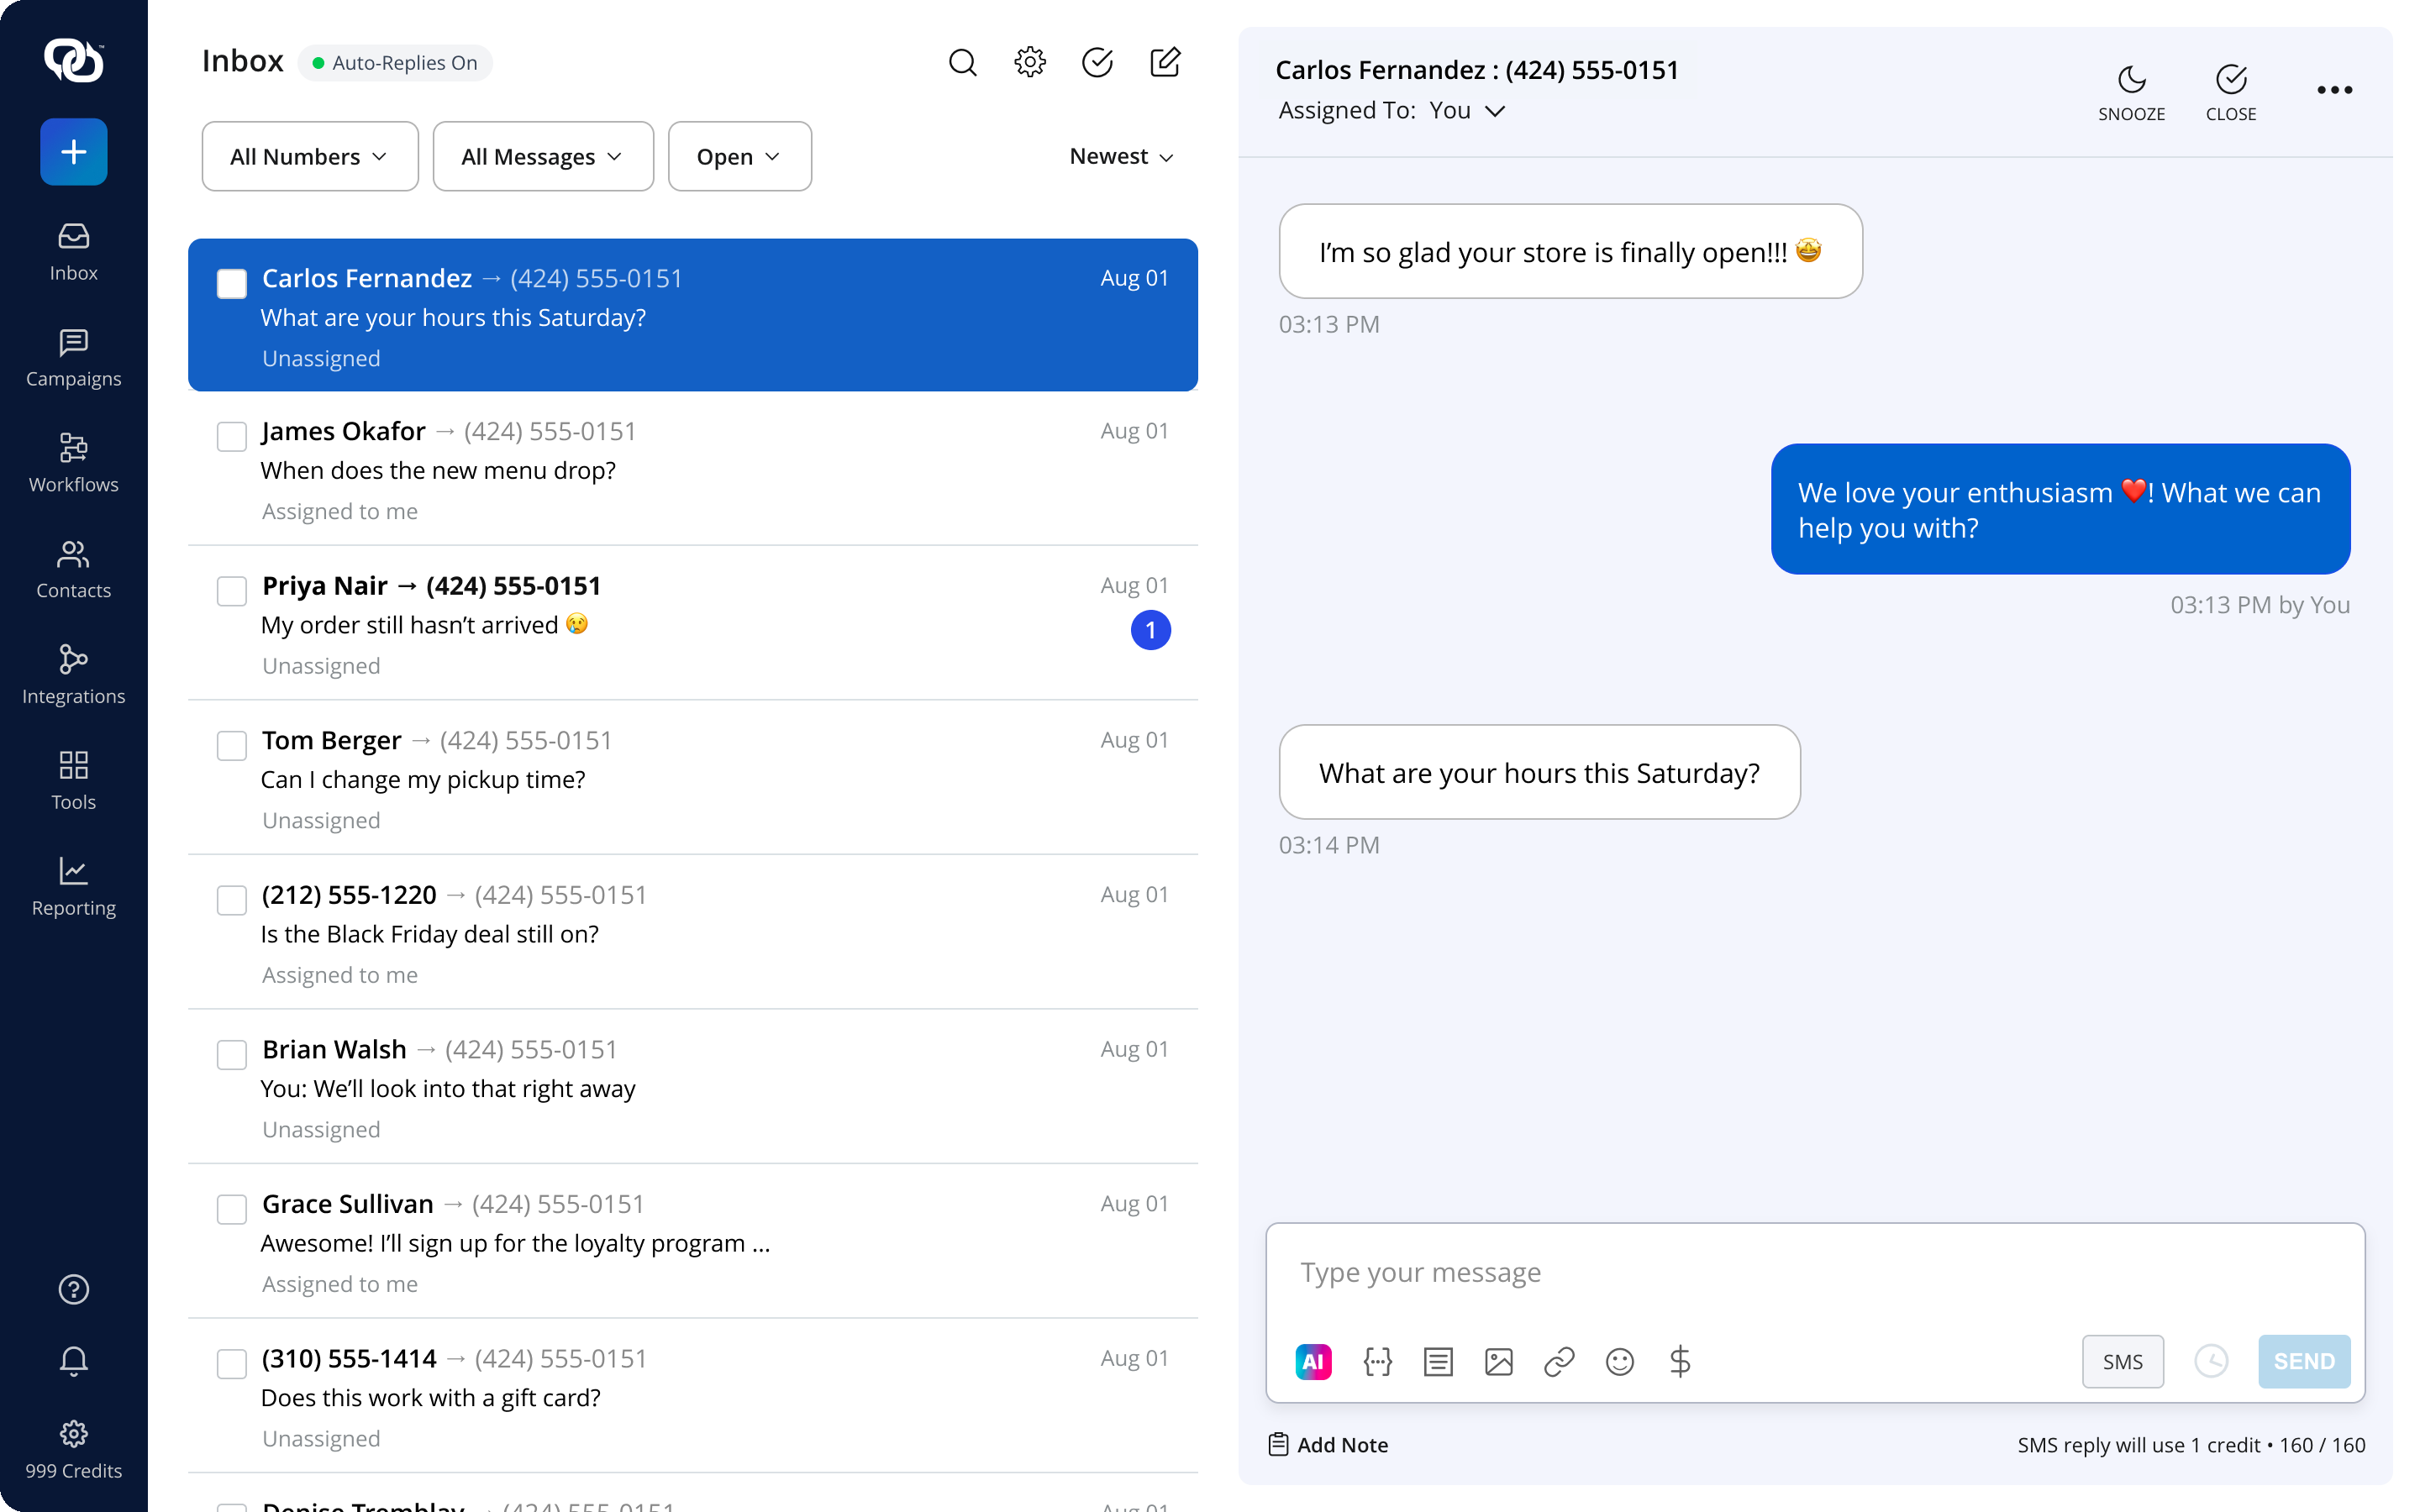Viewport: 2420px width, 1512px height.
Task: Open Reporting from the sidebar
Action: [x=73, y=888]
